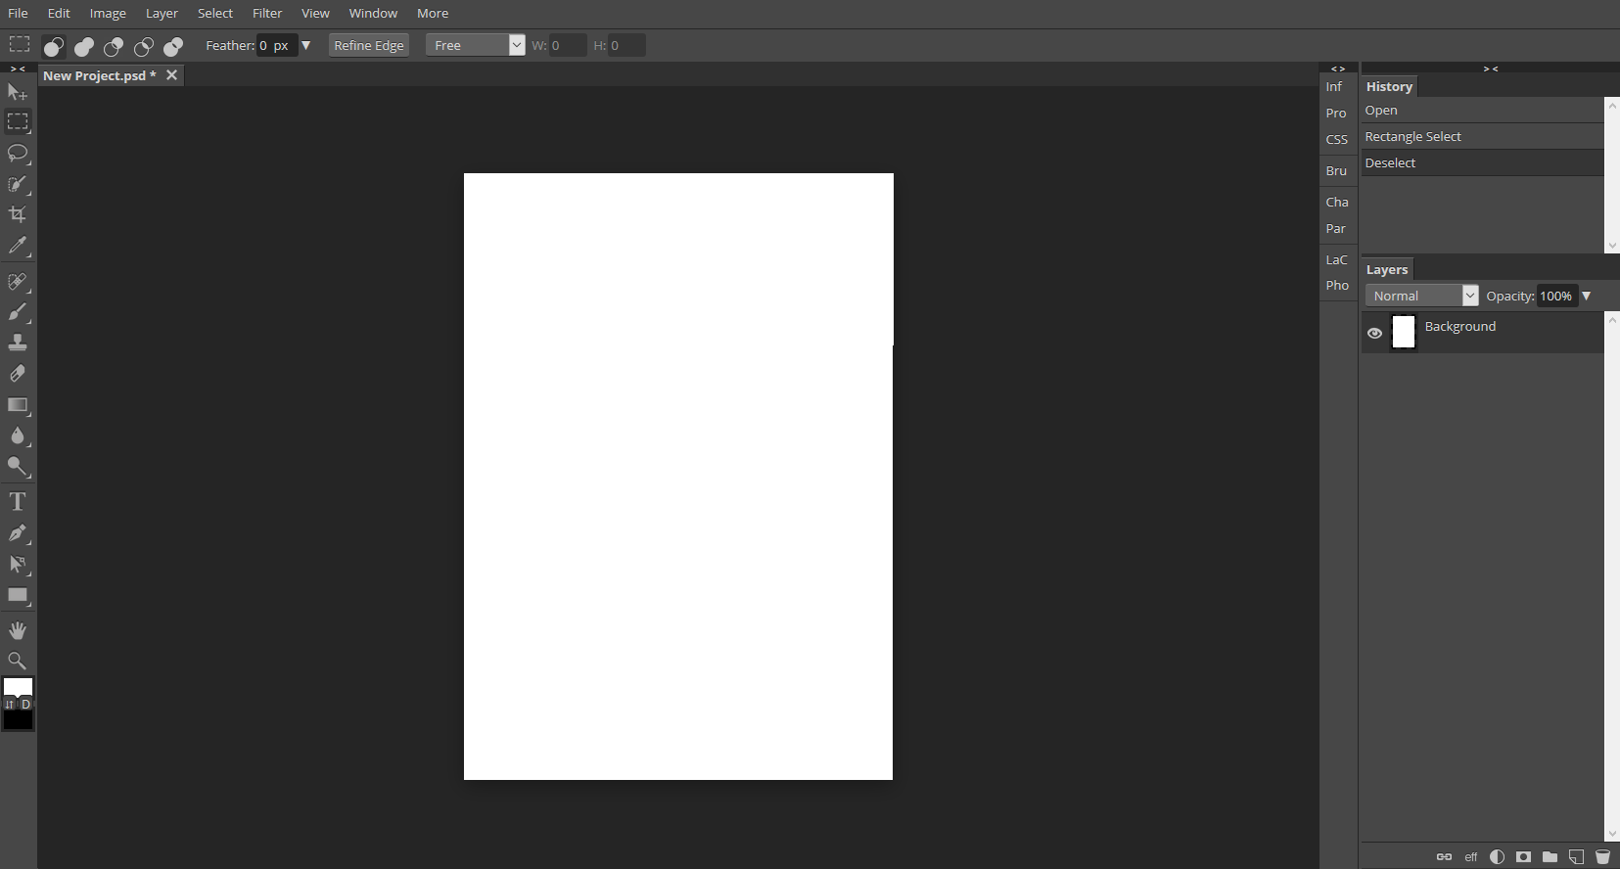The width and height of the screenshot is (1620, 869).
Task: Open the Normal blend mode dropdown
Action: pos(1421,296)
